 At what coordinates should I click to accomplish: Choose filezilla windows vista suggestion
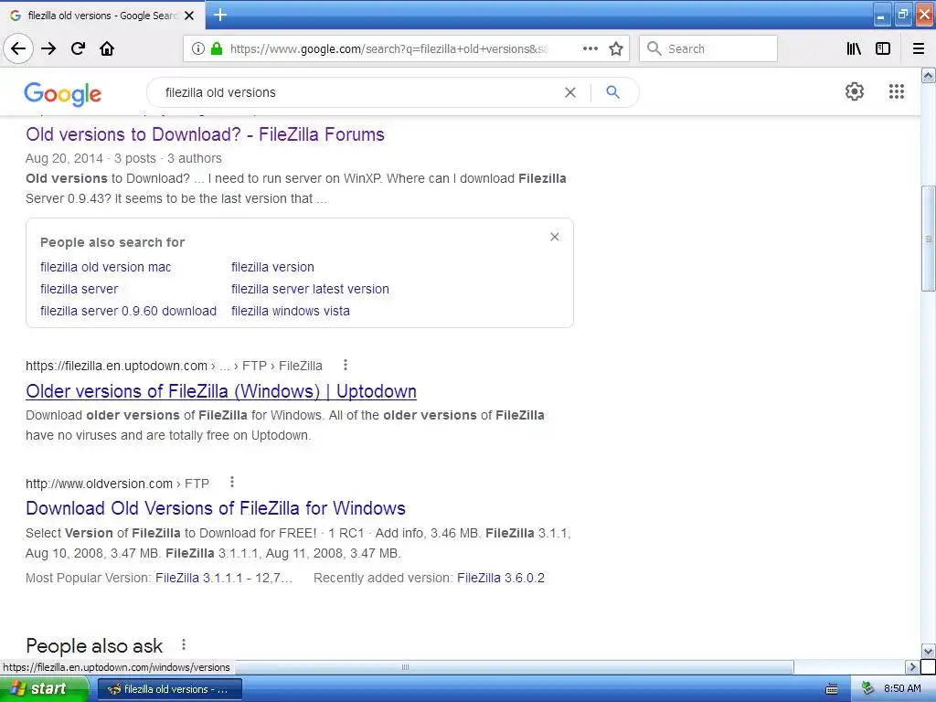point(291,311)
